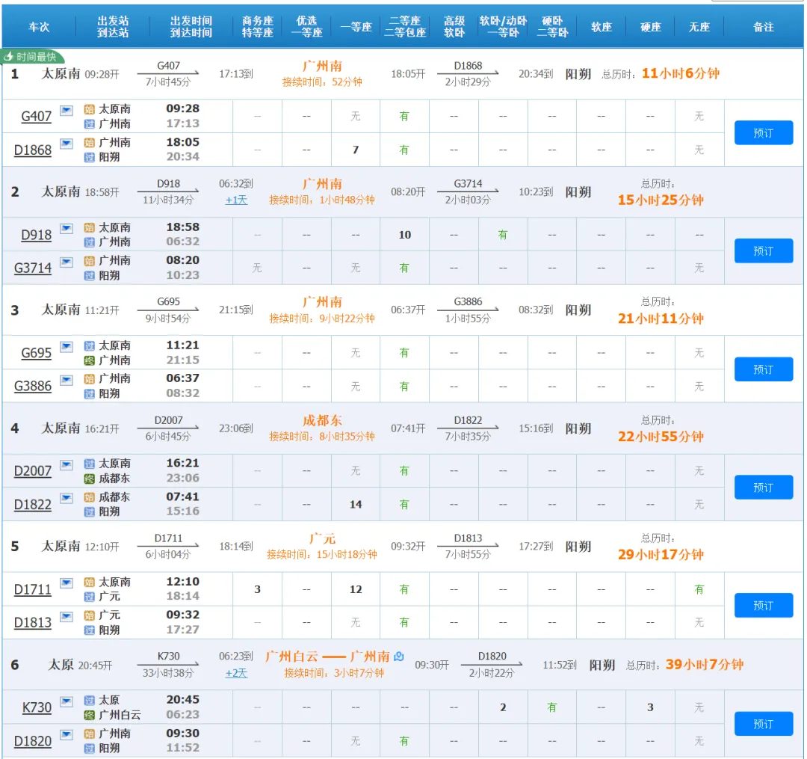Open the dropdown icon next to D1813
Image resolution: width=807 pixels, height=759 pixels.
(67, 616)
